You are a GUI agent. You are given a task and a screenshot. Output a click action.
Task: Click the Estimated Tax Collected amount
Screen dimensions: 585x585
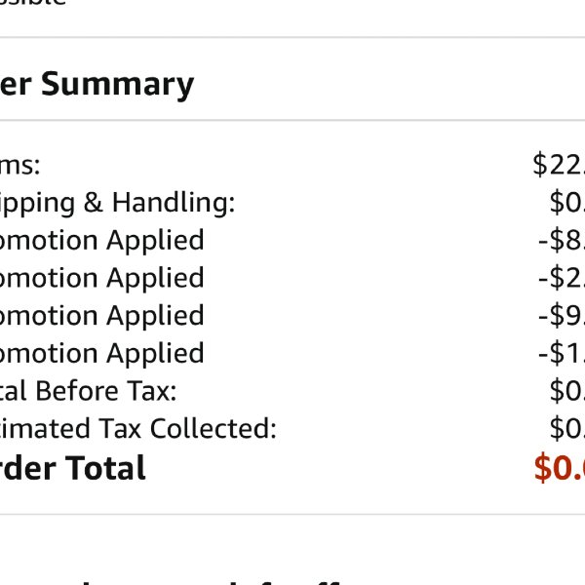(567, 428)
